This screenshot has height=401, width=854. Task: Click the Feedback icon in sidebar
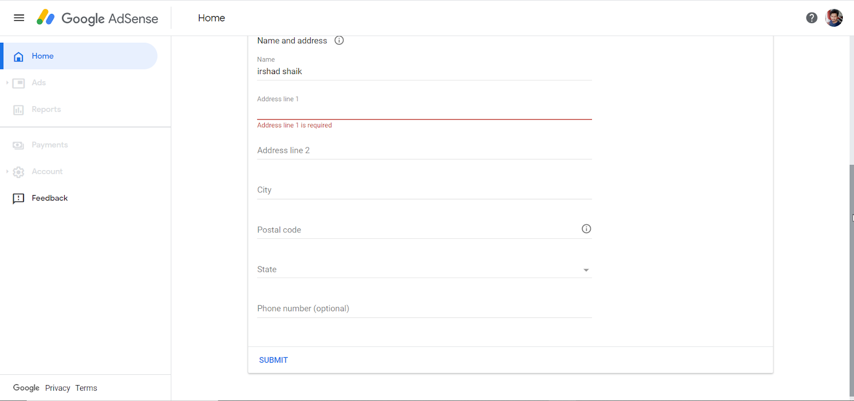(19, 198)
